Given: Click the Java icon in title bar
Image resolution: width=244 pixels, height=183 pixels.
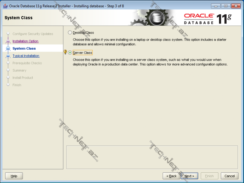Looking at the screenshot, I should [x=5, y=6].
